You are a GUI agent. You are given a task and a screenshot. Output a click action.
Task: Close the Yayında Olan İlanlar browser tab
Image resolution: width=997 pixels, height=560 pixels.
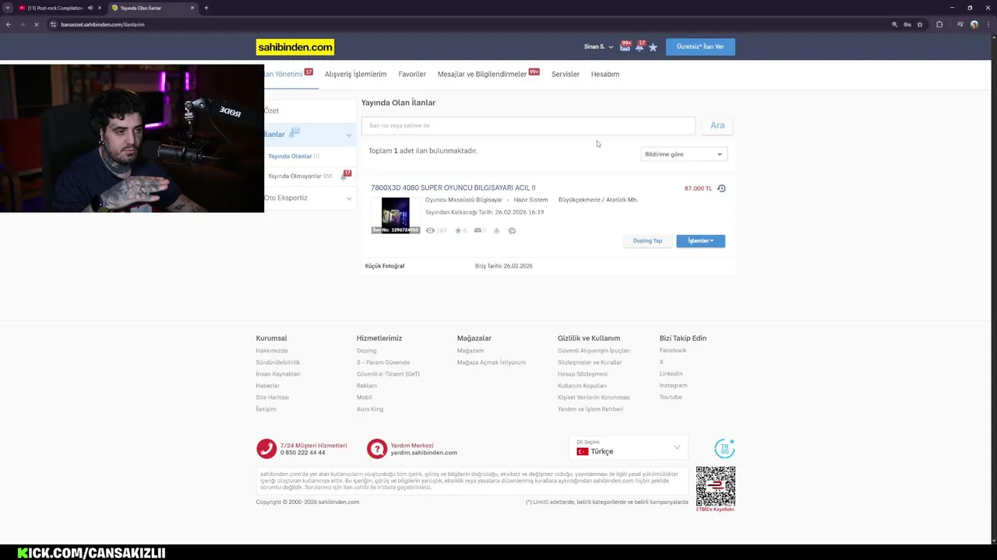(192, 8)
